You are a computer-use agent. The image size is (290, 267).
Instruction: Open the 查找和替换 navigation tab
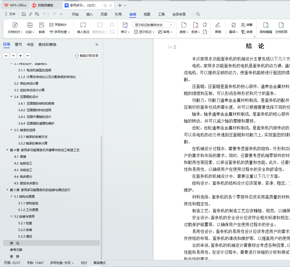(x=47, y=44)
